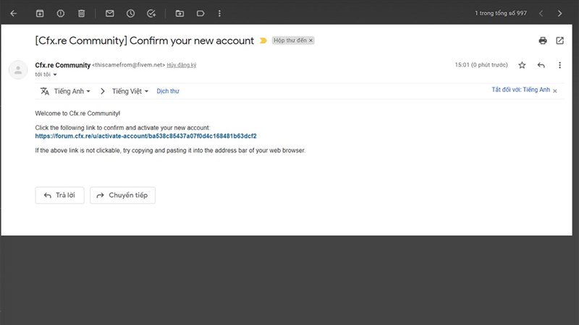Click the Chuyển tiếp forward button

tap(122, 195)
